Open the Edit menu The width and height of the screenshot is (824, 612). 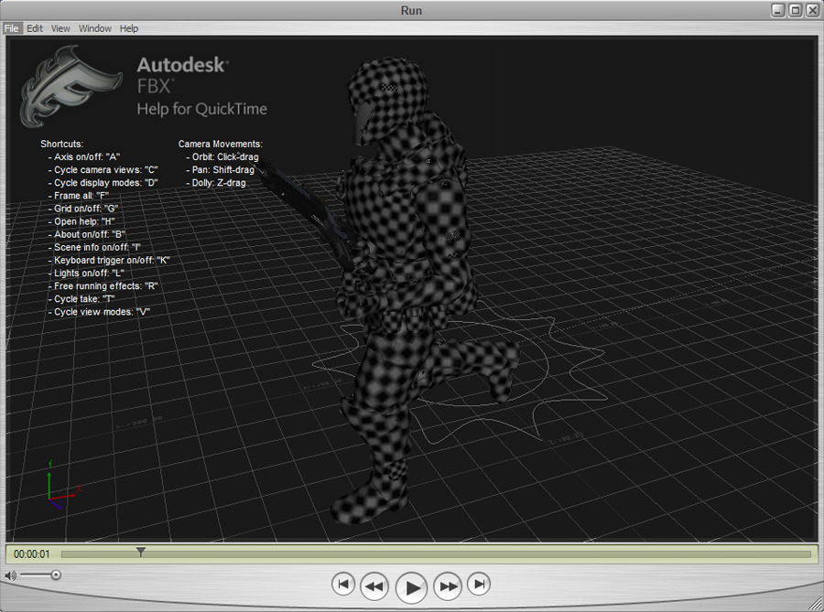(x=35, y=28)
